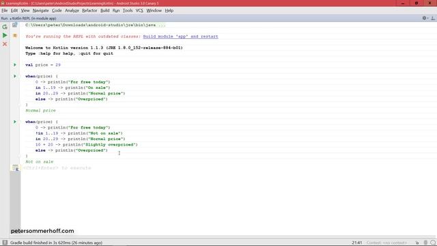
Task: Click the lock icon in status bar
Action: click(x=417, y=243)
